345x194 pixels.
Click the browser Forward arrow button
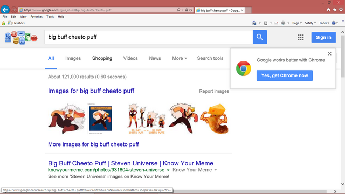pyautogui.click(x=13, y=10)
